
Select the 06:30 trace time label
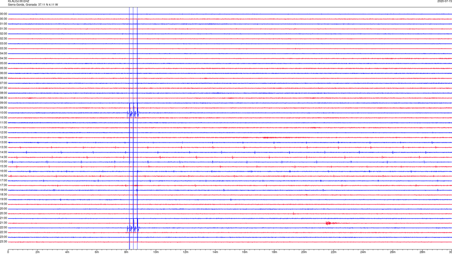4,78
